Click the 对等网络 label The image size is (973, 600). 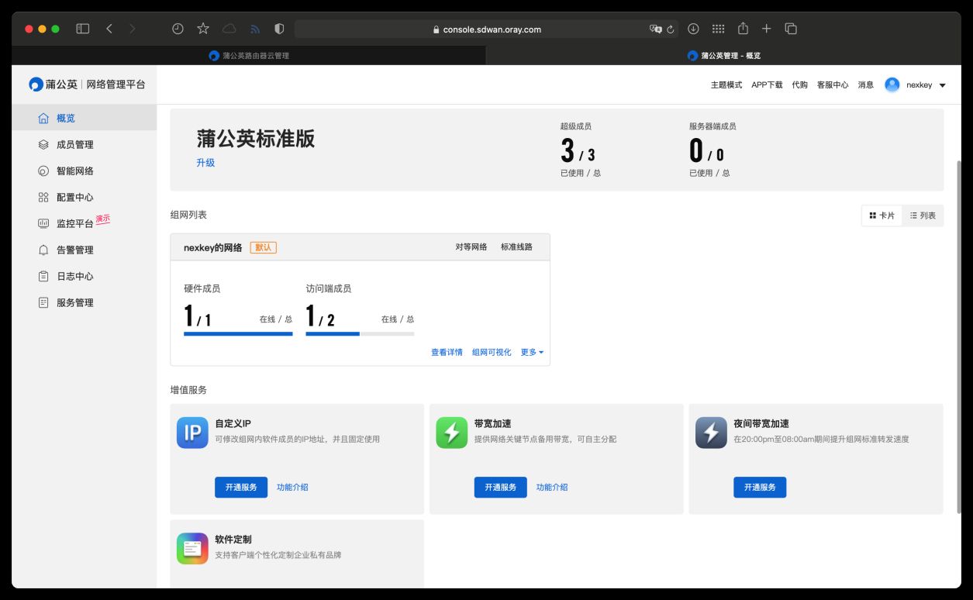(471, 247)
